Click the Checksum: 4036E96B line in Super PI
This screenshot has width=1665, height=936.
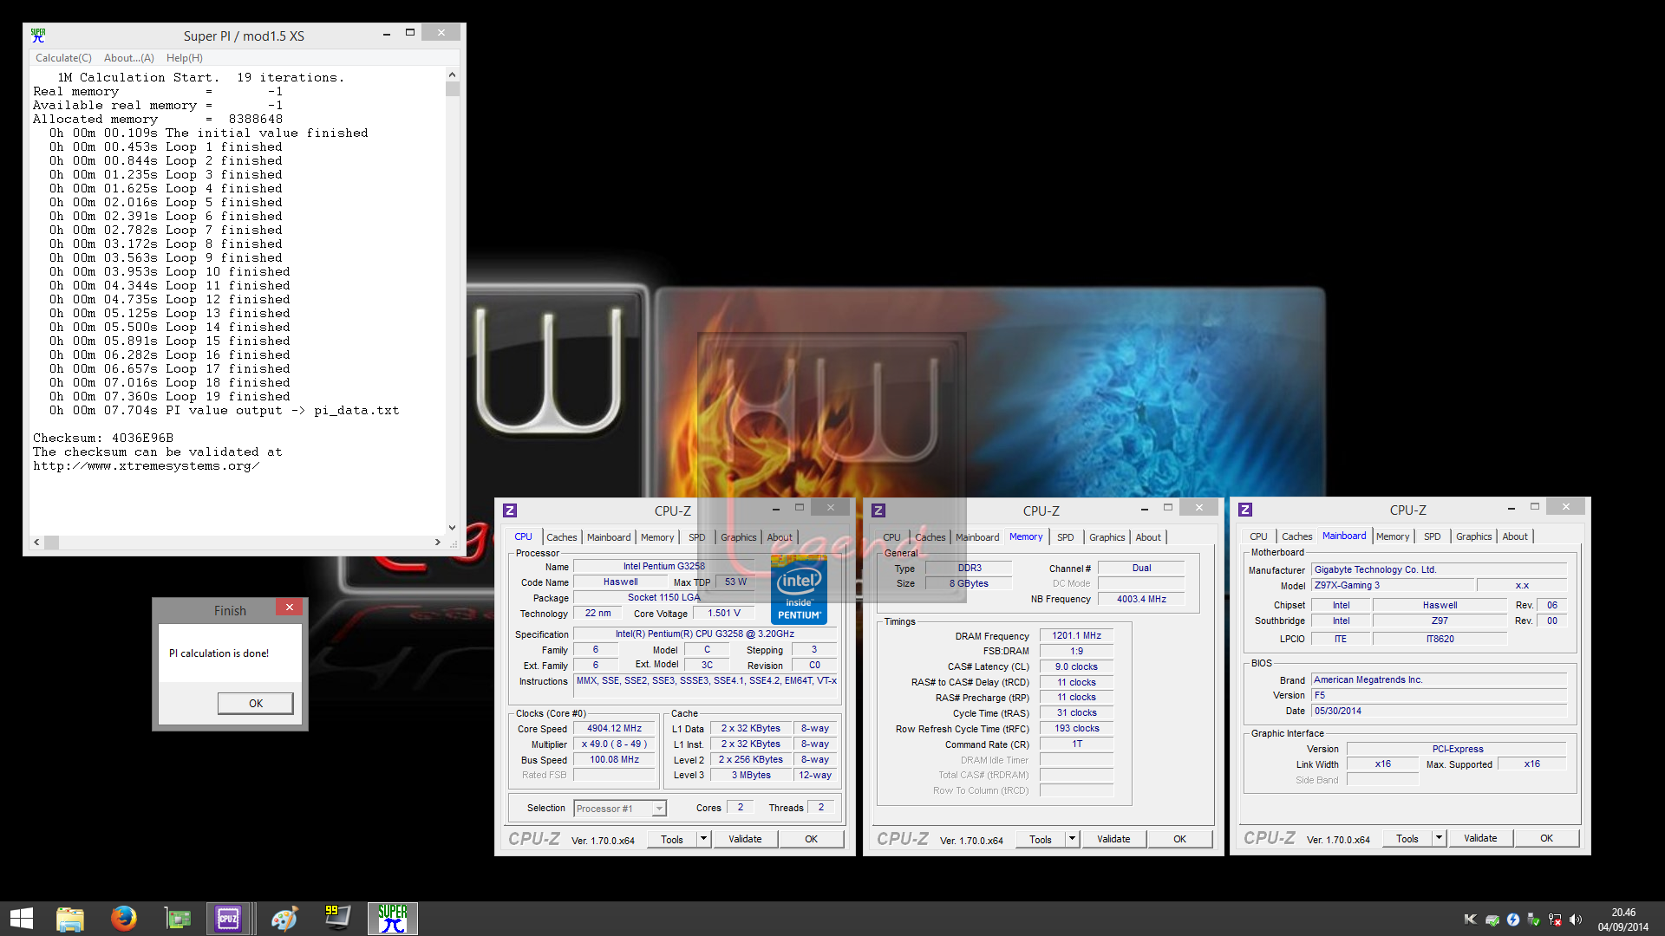click(103, 439)
